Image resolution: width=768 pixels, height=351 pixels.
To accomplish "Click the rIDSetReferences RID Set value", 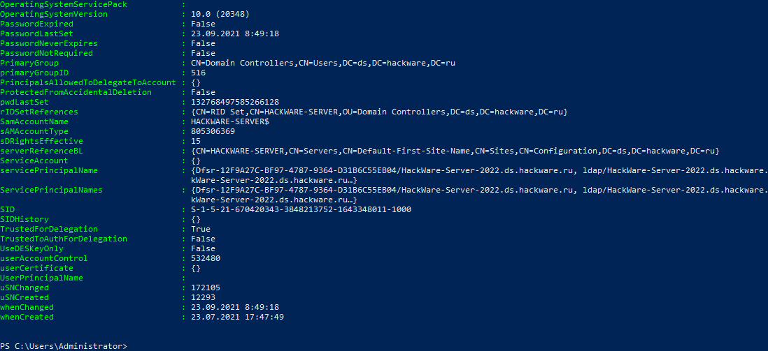I will click(x=378, y=112).
